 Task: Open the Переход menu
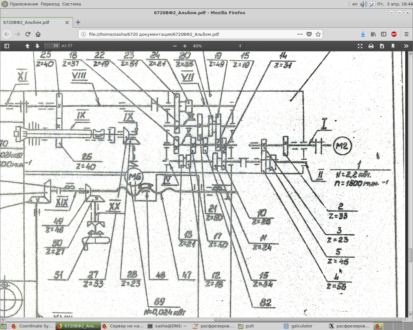point(50,4)
